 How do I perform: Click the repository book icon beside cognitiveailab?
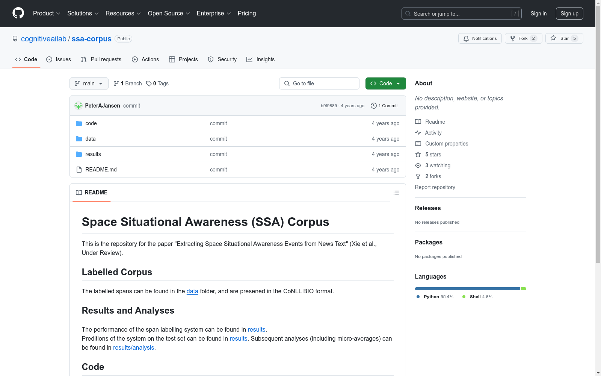click(x=15, y=39)
